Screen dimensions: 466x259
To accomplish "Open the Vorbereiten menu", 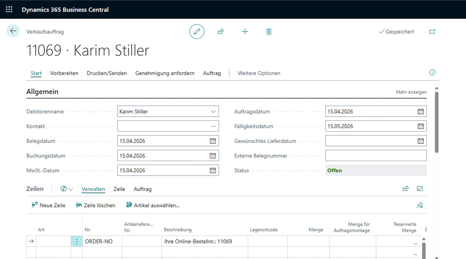I will pyautogui.click(x=64, y=73).
